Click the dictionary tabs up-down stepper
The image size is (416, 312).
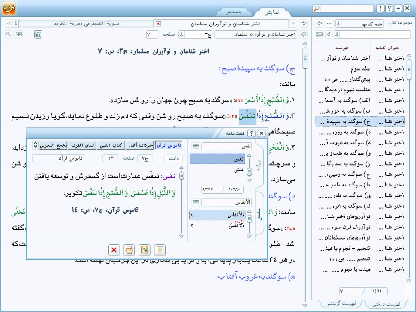pyautogui.click(x=35, y=145)
